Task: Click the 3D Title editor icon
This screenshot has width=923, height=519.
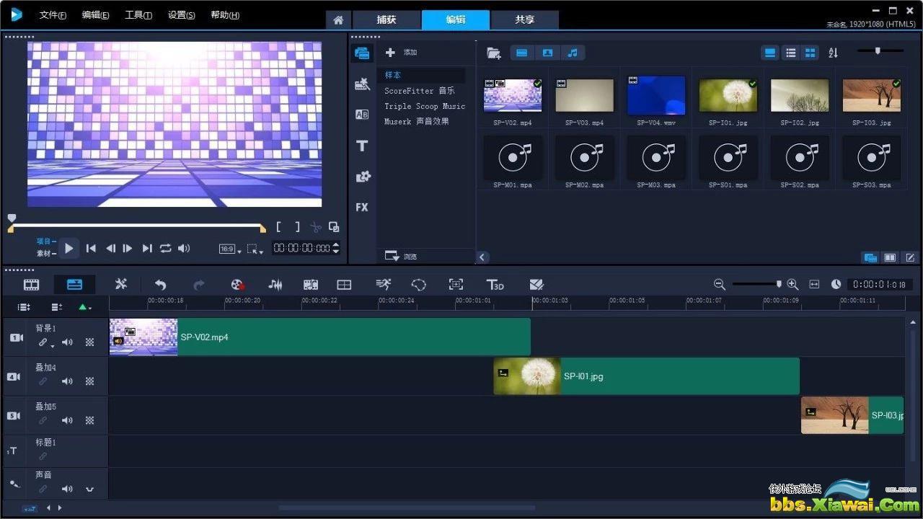Action: coord(495,285)
